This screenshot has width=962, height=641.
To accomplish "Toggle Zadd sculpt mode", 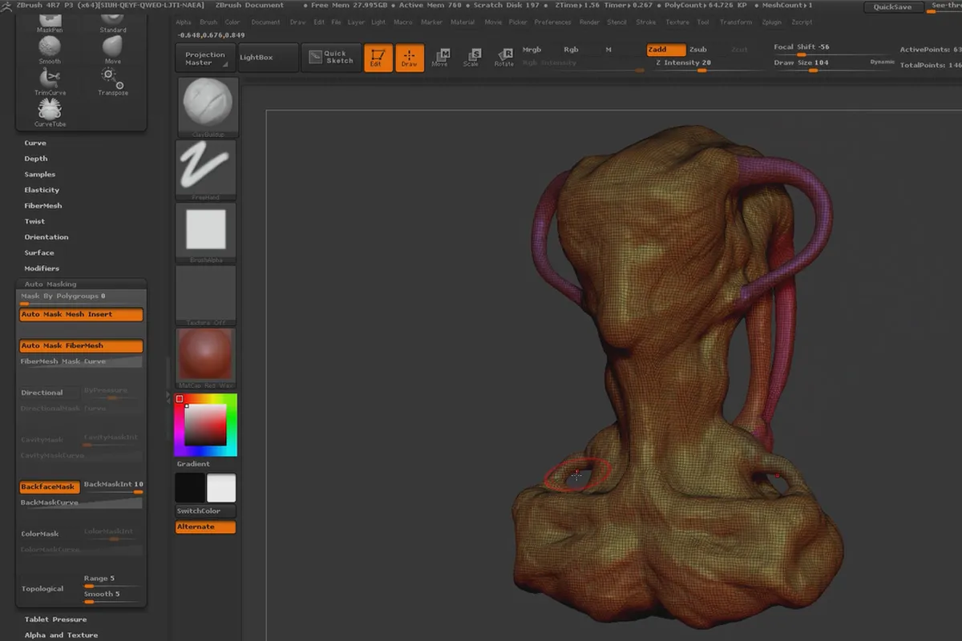I will [x=666, y=50].
